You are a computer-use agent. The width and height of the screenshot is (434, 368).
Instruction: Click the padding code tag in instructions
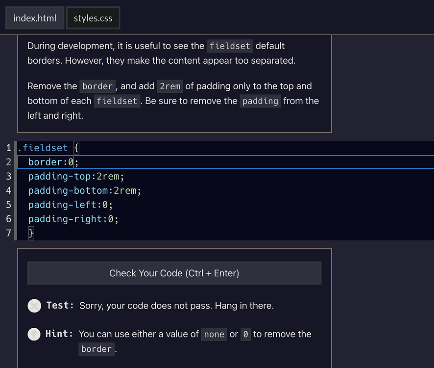pyautogui.click(x=260, y=101)
